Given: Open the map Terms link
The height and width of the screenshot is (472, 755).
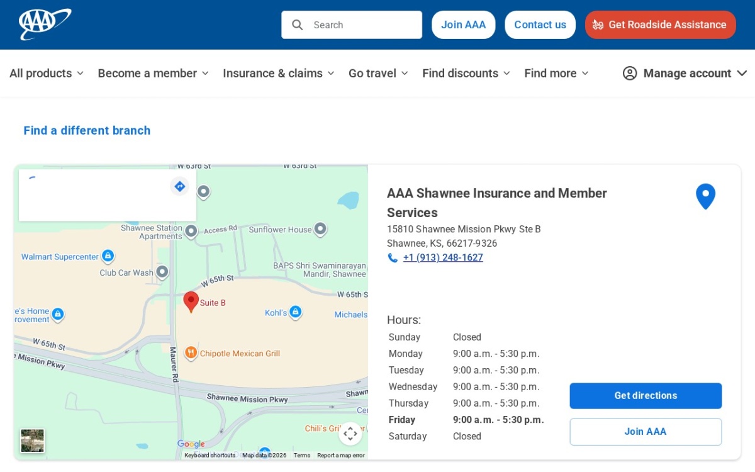Looking at the screenshot, I should click(302, 455).
